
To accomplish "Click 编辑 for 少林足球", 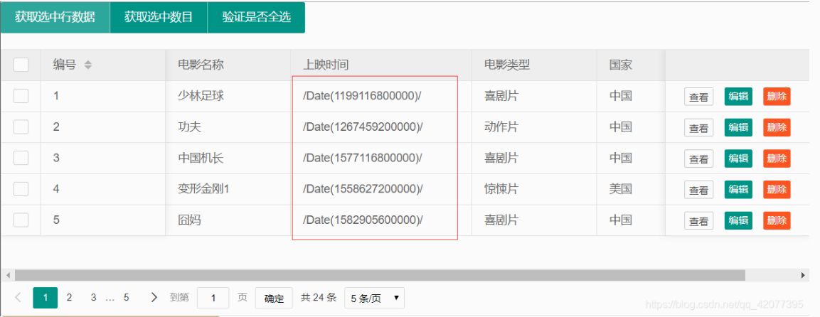I will click(x=738, y=97).
